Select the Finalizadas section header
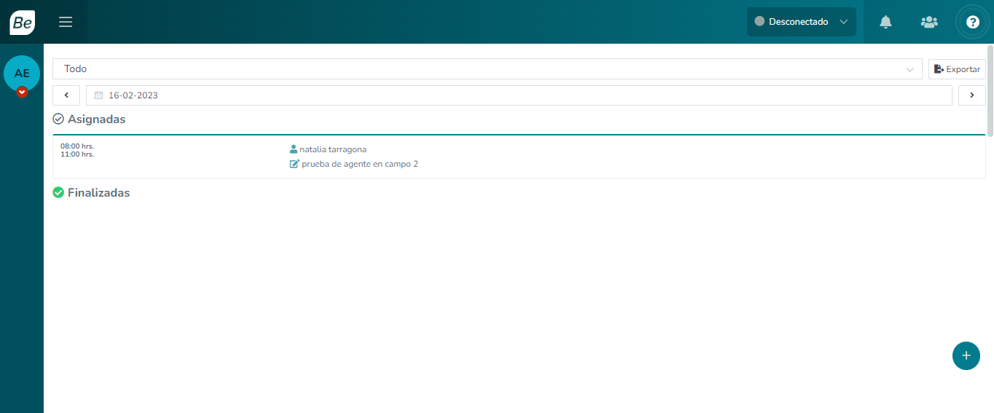The height and width of the screenshot is (413, 994). click(x=98, y=193)
